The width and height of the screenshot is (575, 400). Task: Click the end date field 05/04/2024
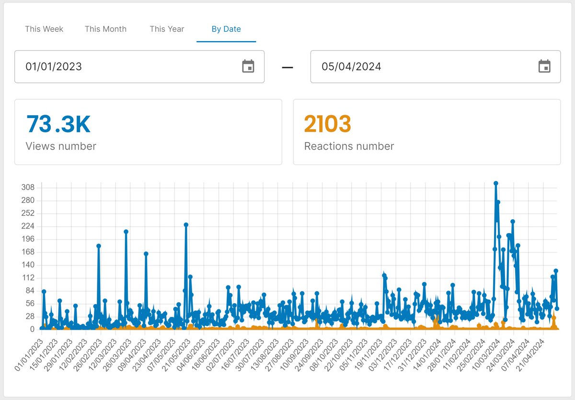point(436,67)
